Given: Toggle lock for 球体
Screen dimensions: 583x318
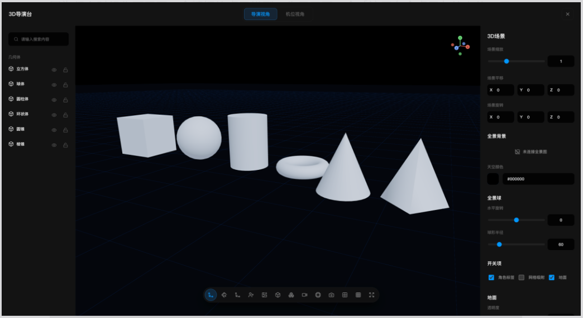Looking at the screenshot, I should [x=65, y=85].
